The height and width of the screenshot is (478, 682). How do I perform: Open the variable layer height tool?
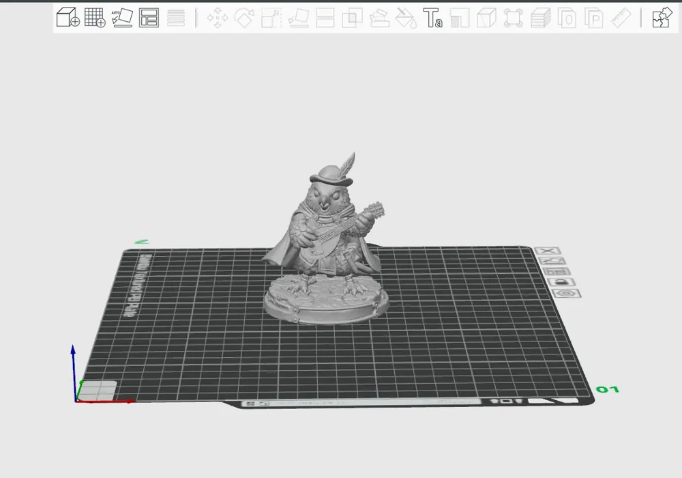coord(176,18)
